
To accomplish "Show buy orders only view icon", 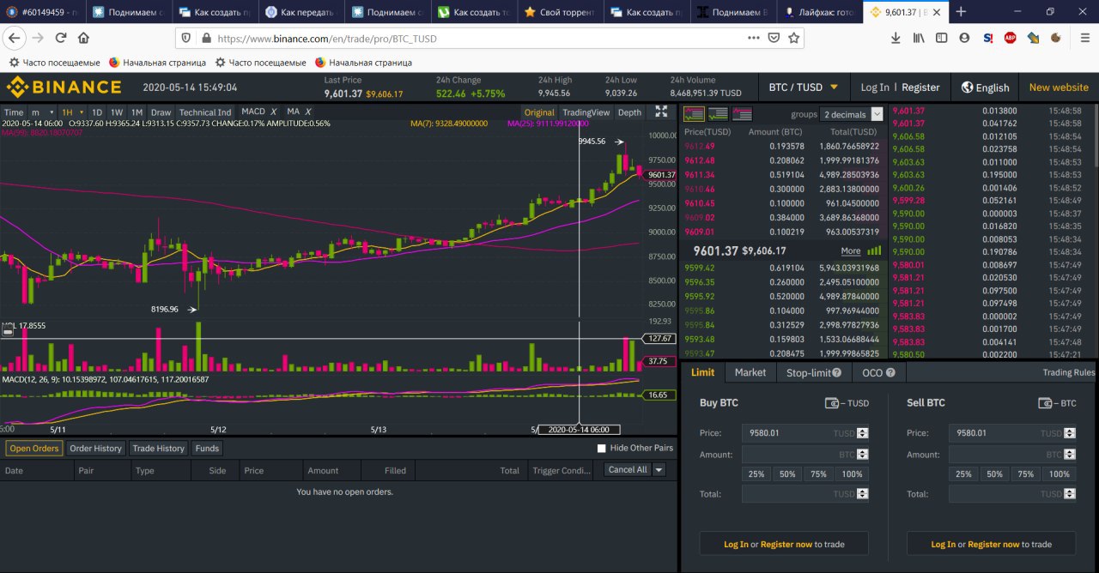I will 718,114.
